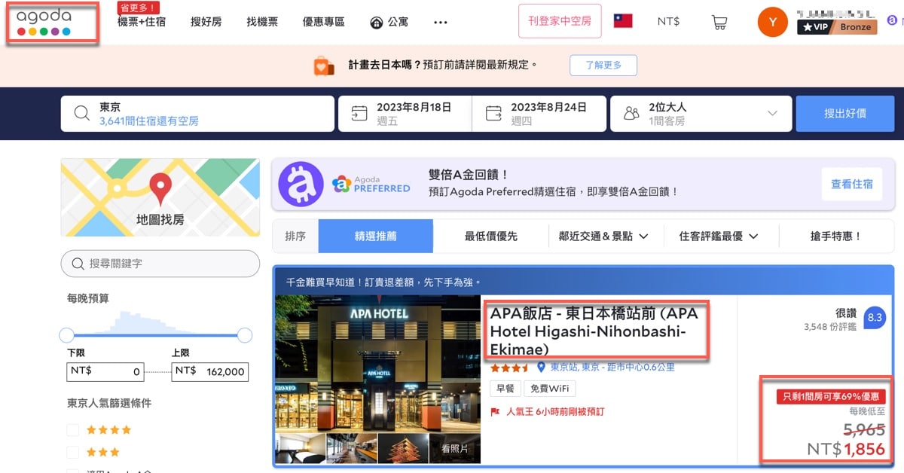Open 公寓 menu item
The image size is (904, 473).
point(389,23)
